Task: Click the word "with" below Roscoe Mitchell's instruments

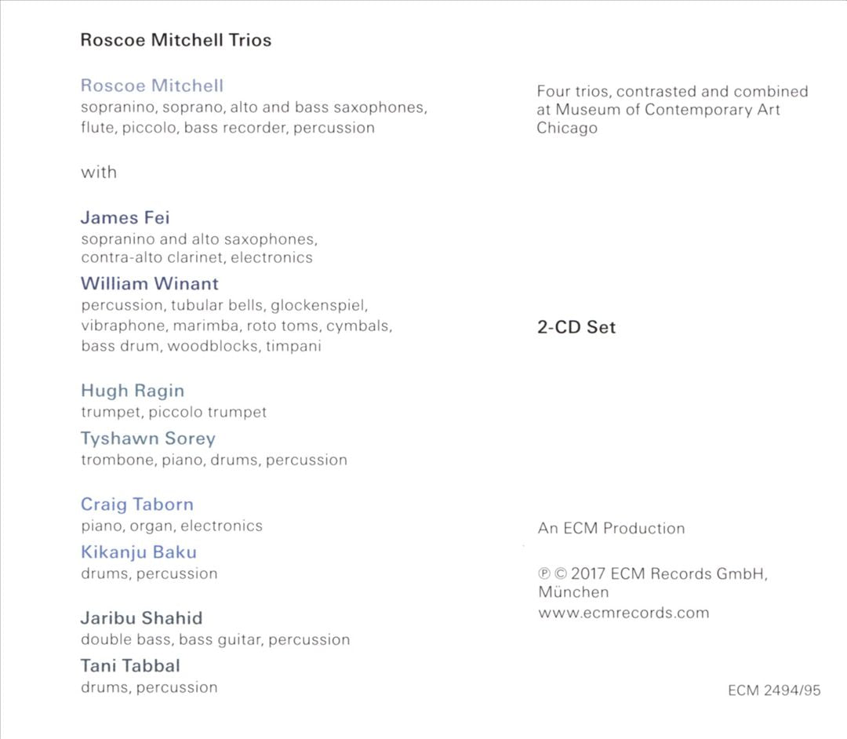Action: coord(99,172)
